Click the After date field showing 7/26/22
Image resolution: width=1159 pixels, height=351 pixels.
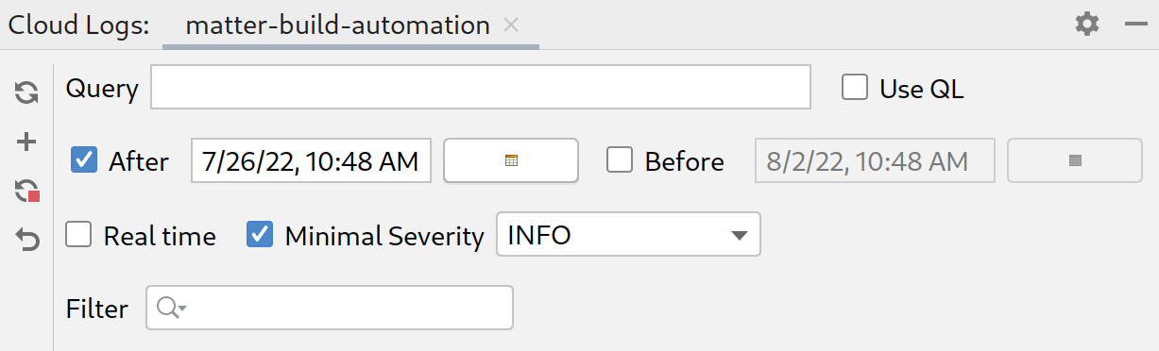312,160
